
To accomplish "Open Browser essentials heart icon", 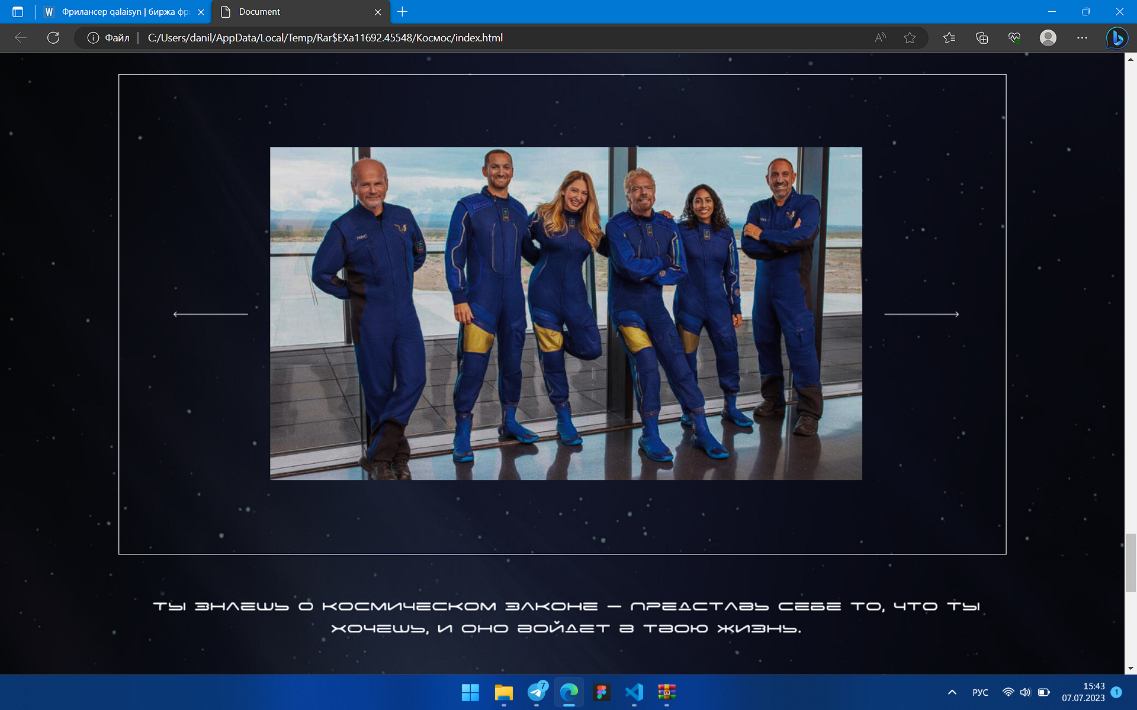I will pos(1014,38).
